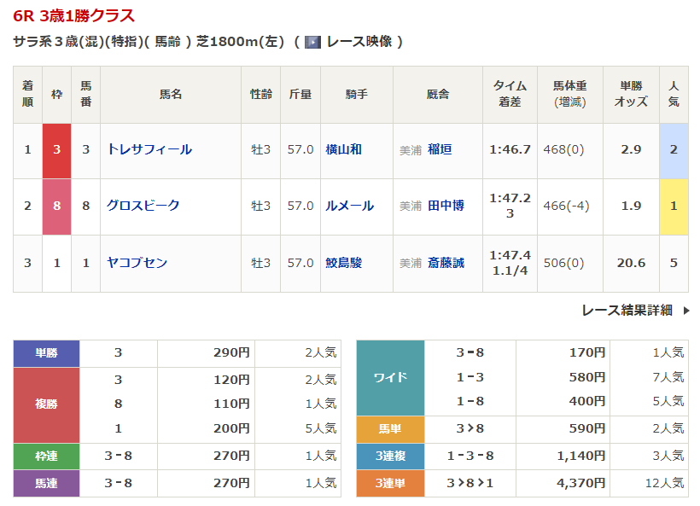Expand レース結果詳細 race result details

coord(627,311)
